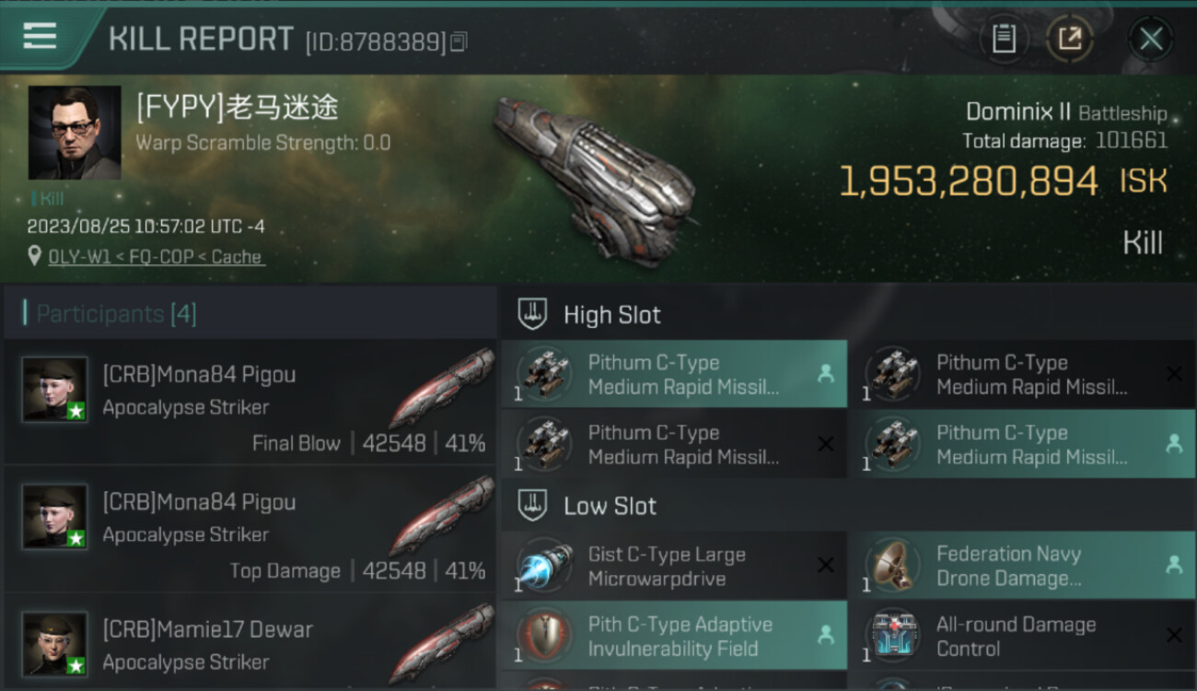The width and height of the screenshot is (1197, 691).
Task: Select Mona84 Pigou Top Damage entry
Action: 250,529
